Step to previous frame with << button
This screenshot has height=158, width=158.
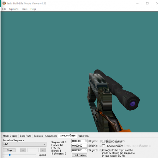(x=23, y=150)
